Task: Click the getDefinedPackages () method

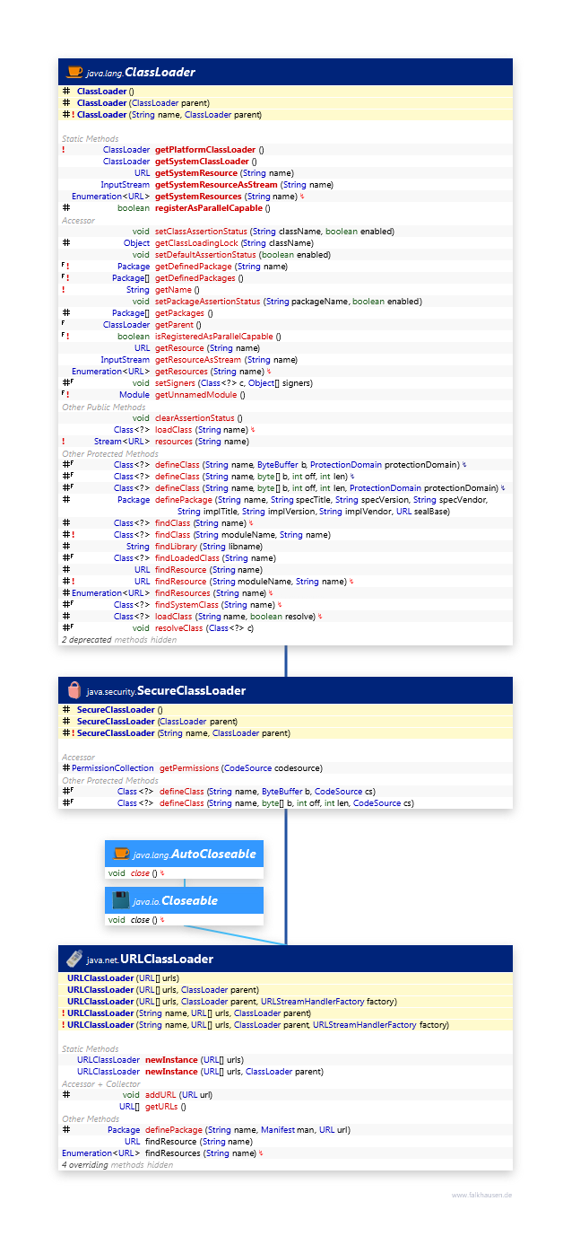Action: (199, 278)
